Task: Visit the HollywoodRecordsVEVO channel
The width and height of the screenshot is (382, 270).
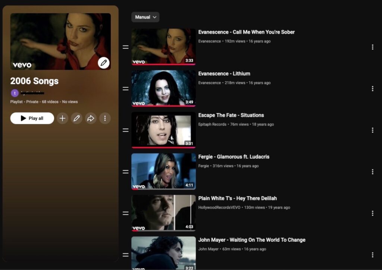Action: click(219, 207)
